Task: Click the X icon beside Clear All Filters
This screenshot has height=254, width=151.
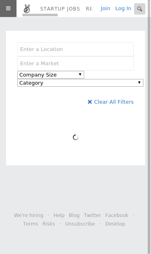Action: point(90,102)
